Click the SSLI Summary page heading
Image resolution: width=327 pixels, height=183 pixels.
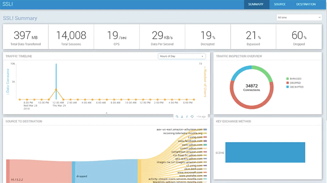(x=20, y=18)
